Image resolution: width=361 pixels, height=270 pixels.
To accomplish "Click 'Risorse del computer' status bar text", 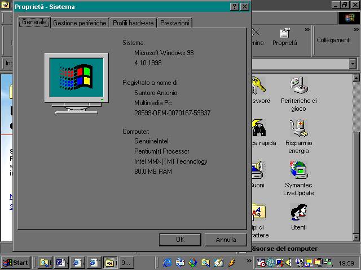I will click(284, 249).
